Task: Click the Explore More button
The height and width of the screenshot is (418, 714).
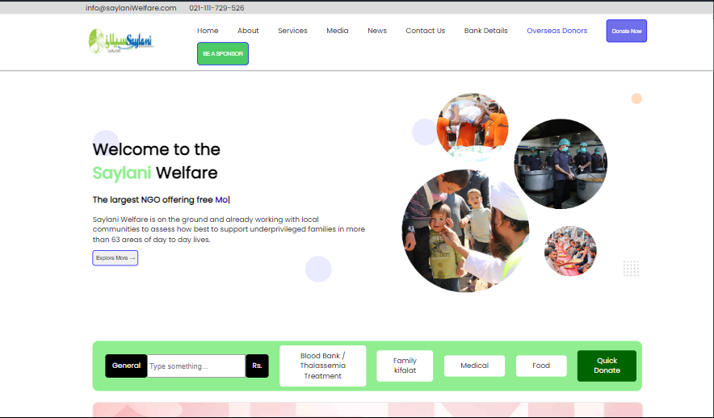Action: (115, 258)
